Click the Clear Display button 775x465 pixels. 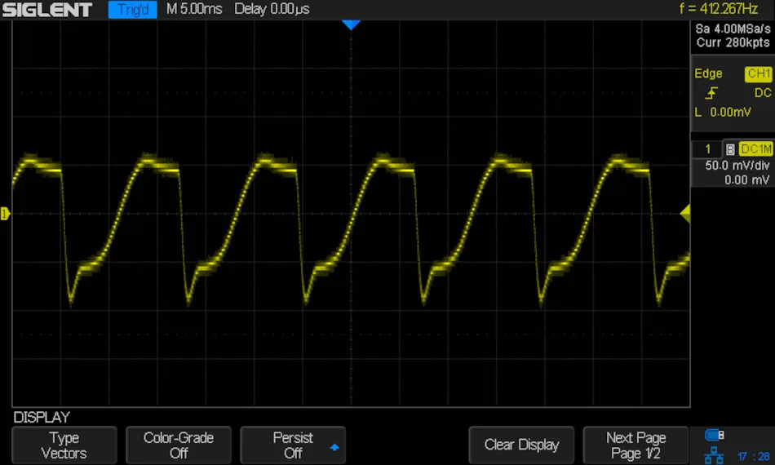pyautogui.click(x=521, y=445)
